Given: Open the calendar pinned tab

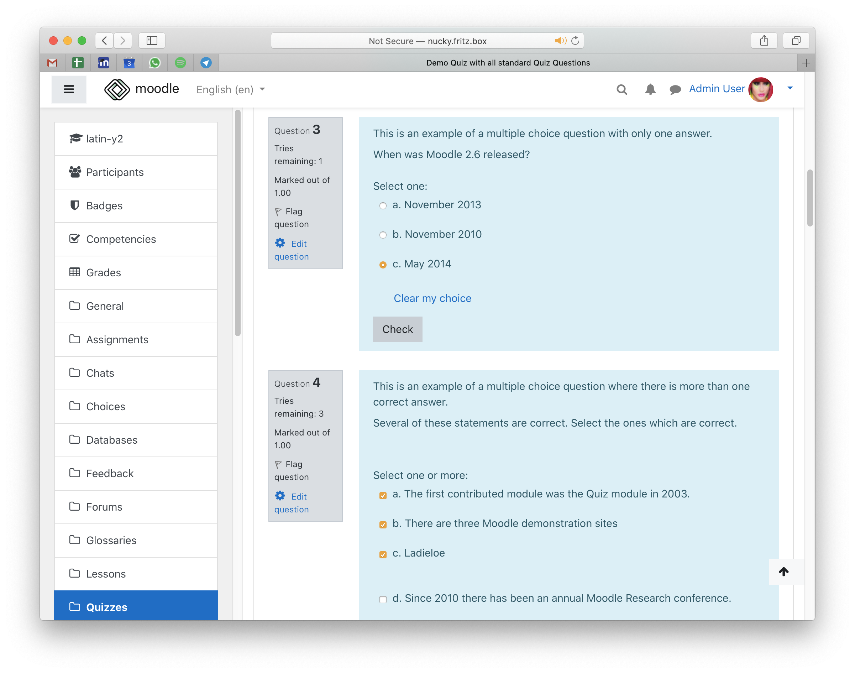Looking at the screenshot, I should tap(129, 63).
